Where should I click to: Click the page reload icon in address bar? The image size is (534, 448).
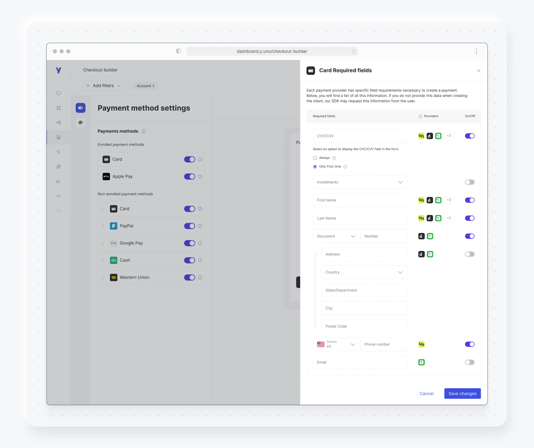click(354, 52)
